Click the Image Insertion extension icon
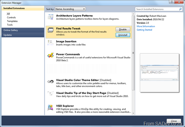The width and height of the screenshot is (185, 127). pyautogui.click(x=51, y=43)
